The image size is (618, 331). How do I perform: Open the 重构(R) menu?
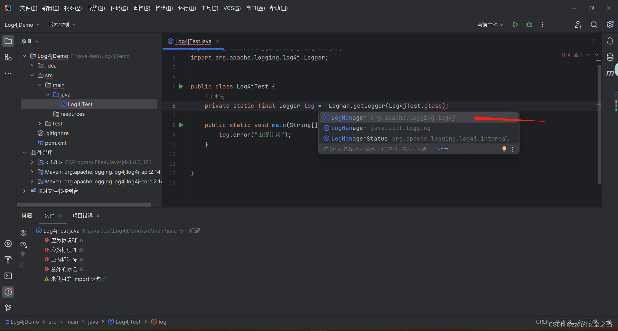tap(142, 8)
